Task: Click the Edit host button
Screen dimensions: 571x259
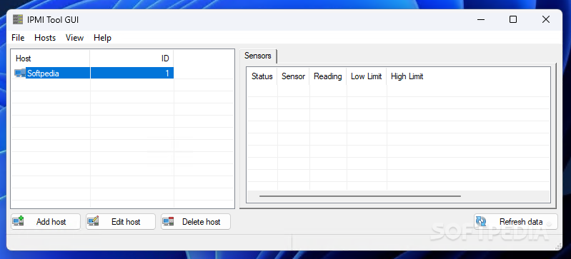Action: click(121, 221)
